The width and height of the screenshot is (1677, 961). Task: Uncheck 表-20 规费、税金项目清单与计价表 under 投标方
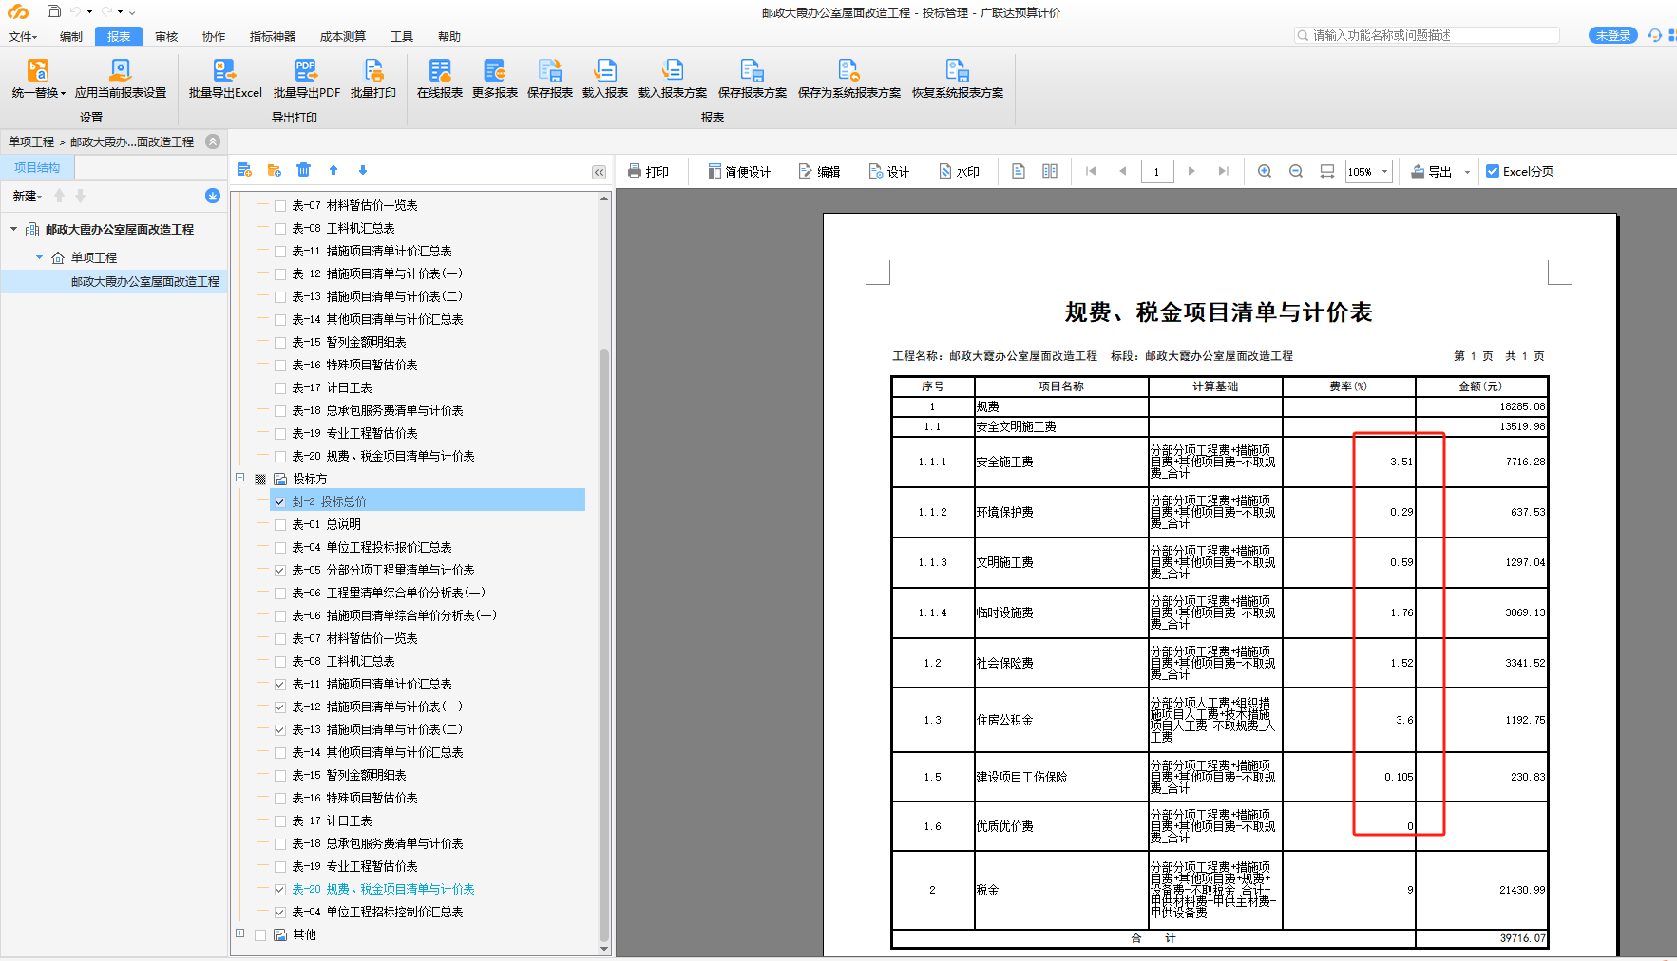click(280, 889)
